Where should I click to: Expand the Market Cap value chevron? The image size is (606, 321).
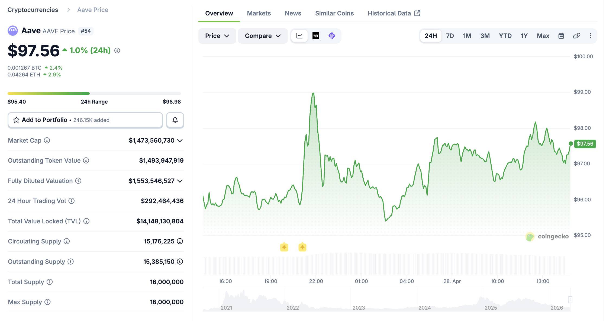click(180, 140)
